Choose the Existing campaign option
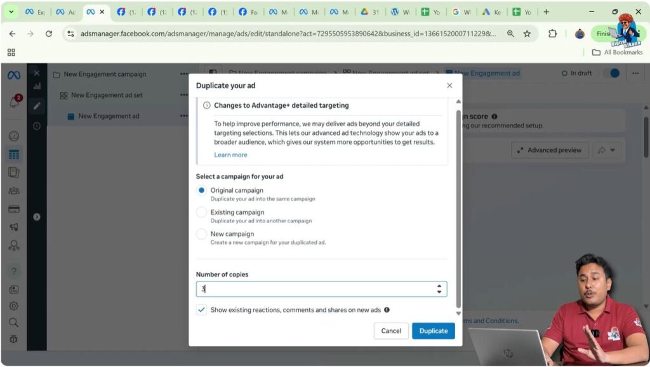Screen dimensions: 650x367 [x=202, y=212]
